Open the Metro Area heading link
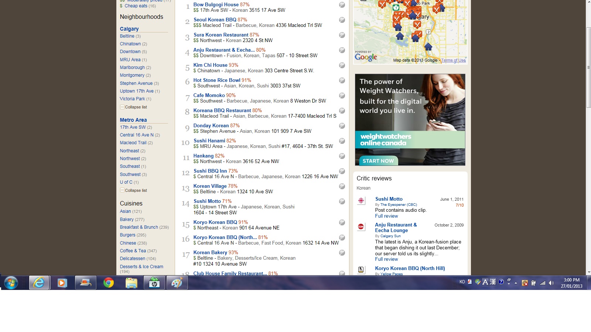Viewport: 591px width, 332px height. (133, 120)
